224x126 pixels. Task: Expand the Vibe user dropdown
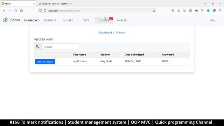click(x=213, y=20)
